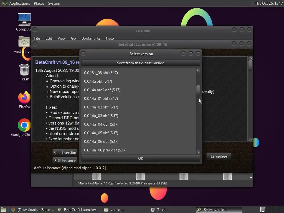Open File menu in versions window
Image resolution: width=284 pixels, height=213 pixels.
pyautogui.click(x=37, y=38)
